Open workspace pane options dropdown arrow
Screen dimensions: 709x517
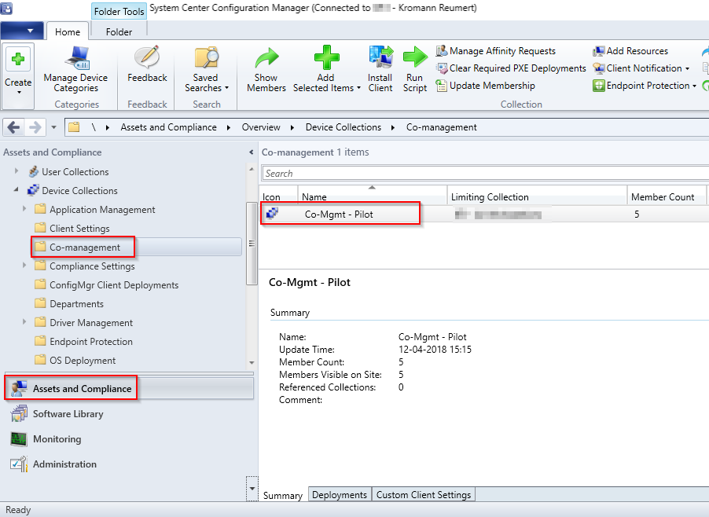[x=252, y=489]
